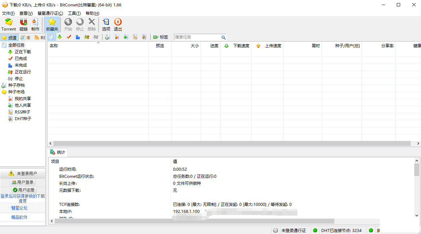Screen dimensions: 421x234
Task: Click others' shared torrents toolbar icon
Action: (126, 37)
